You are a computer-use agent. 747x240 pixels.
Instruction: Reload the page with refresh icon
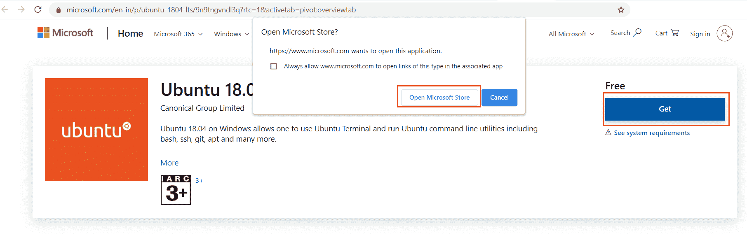tap(38, 9)
